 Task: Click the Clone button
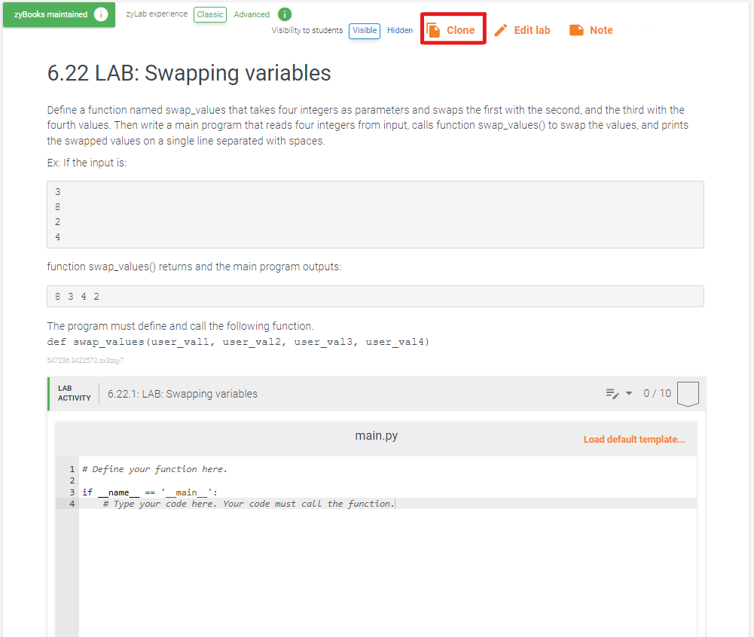pos(453,29)
